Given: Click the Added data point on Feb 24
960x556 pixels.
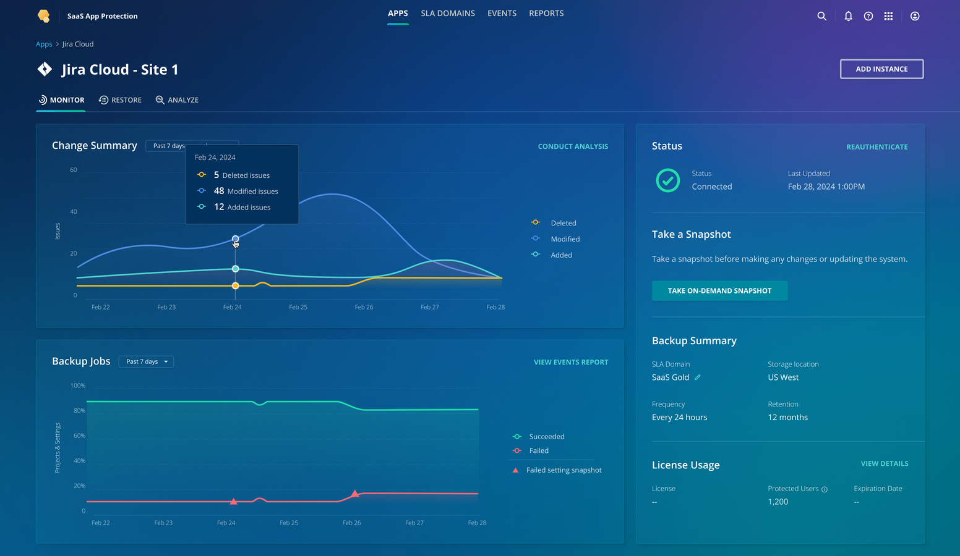Looking at the screenshot, I should pos(236,269).
